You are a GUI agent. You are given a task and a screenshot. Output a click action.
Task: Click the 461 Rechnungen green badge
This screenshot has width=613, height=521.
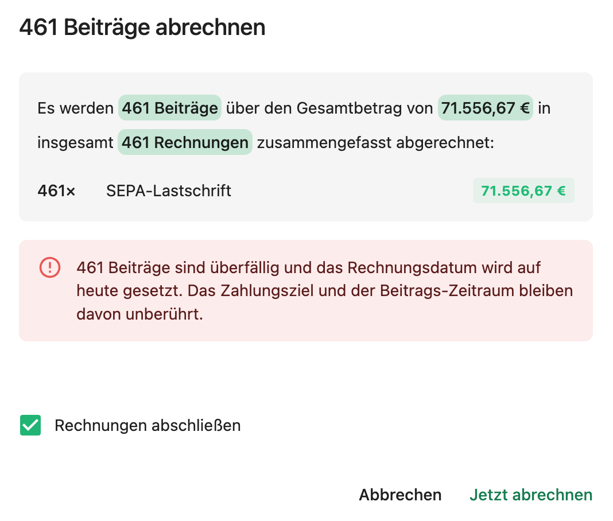185,142
